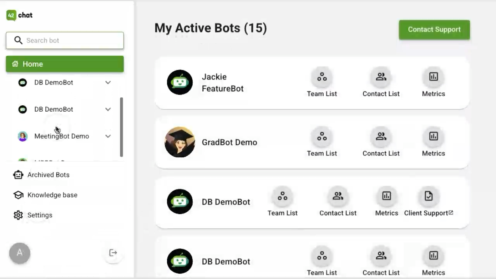This screenshot has height=279, width=496.
Task: View Metrics for GradBot Demo
Action: (x=433, y=143)
